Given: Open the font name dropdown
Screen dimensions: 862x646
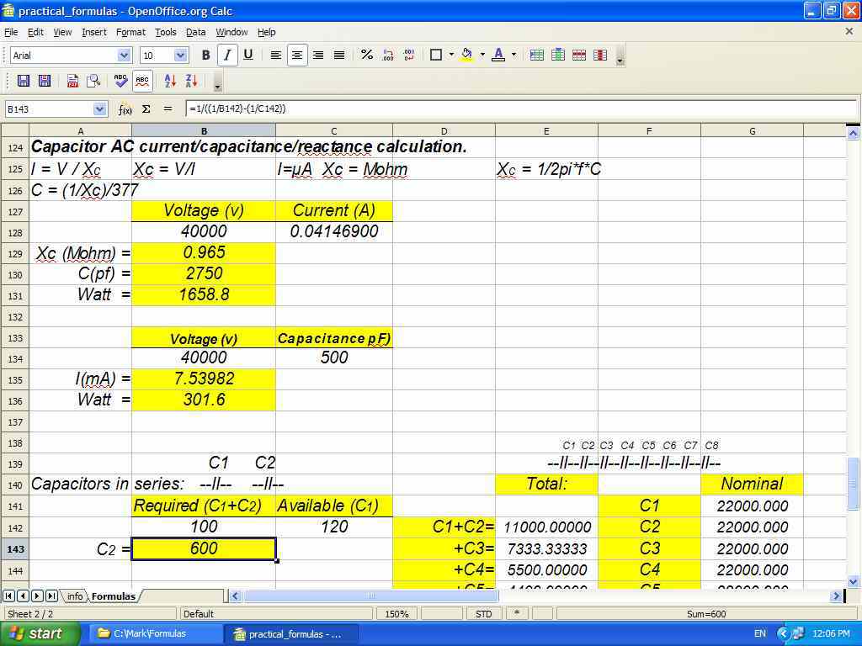Looking at the screenshot, I should (x=125, y=56).
